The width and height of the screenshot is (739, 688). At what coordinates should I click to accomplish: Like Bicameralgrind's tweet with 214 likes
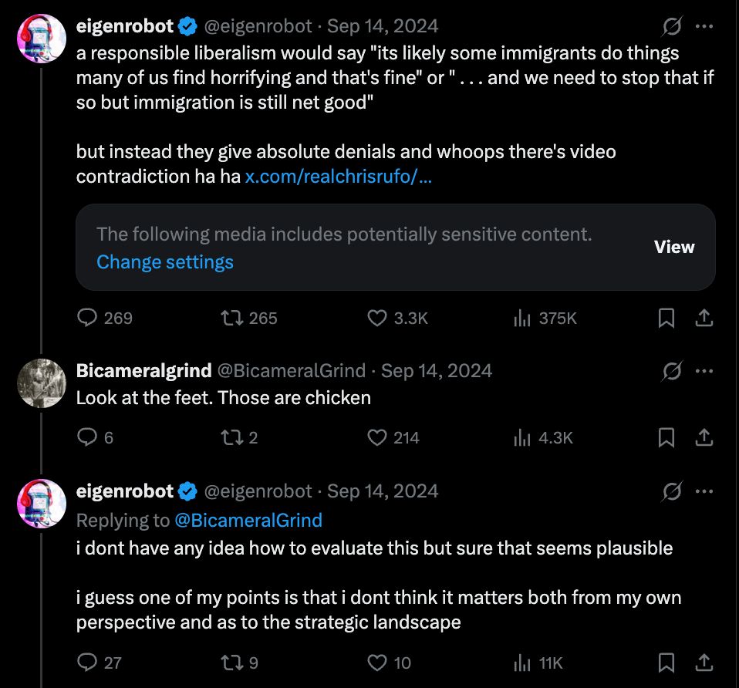pos(377,438)
